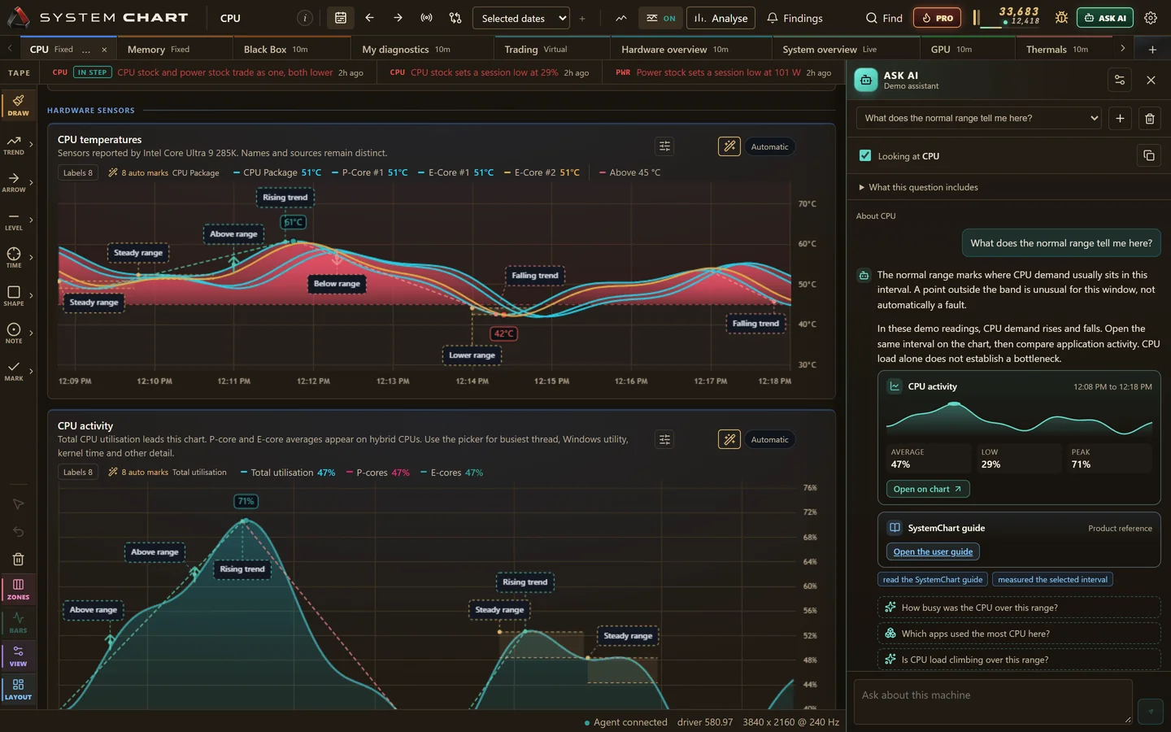The height and width of the screenshot is (732, 1171).
Task: Click the plus icon next to Selected dates
Action: point(582,18)
